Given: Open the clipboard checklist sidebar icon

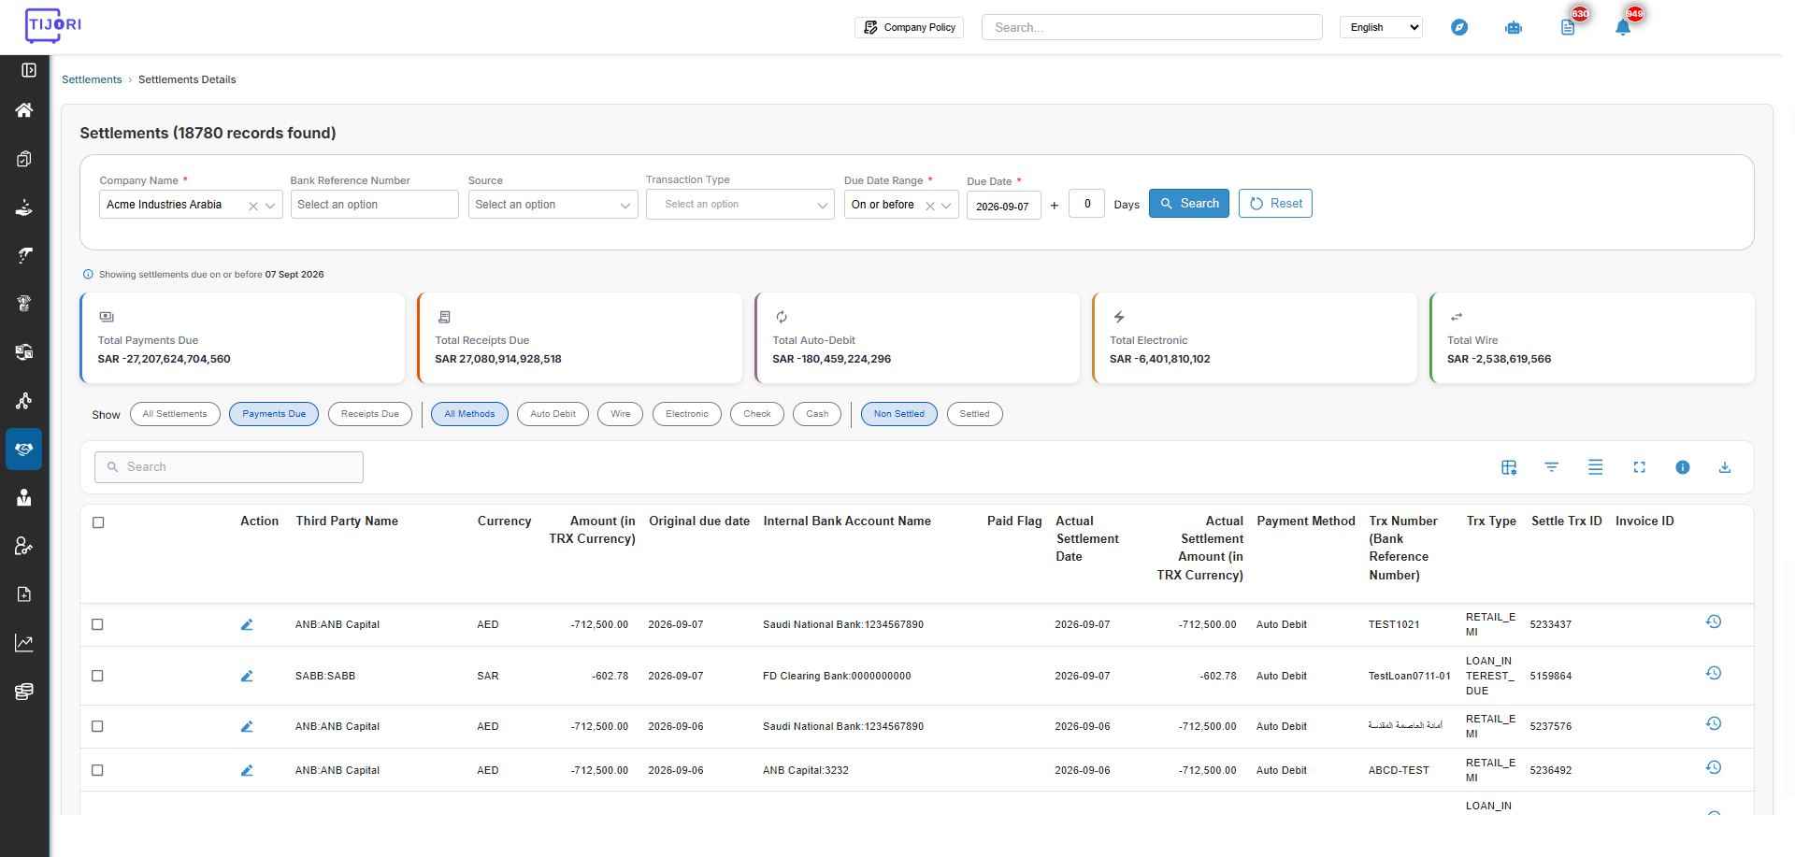Looking at the screenshot, I should (x=24, y=159).
